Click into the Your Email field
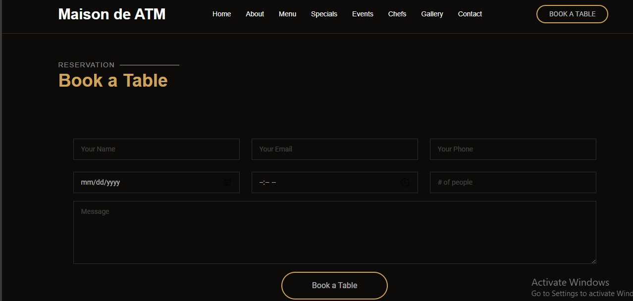This screenshot has height=301, width=633. pyautogui.click(x=334, y=149)
